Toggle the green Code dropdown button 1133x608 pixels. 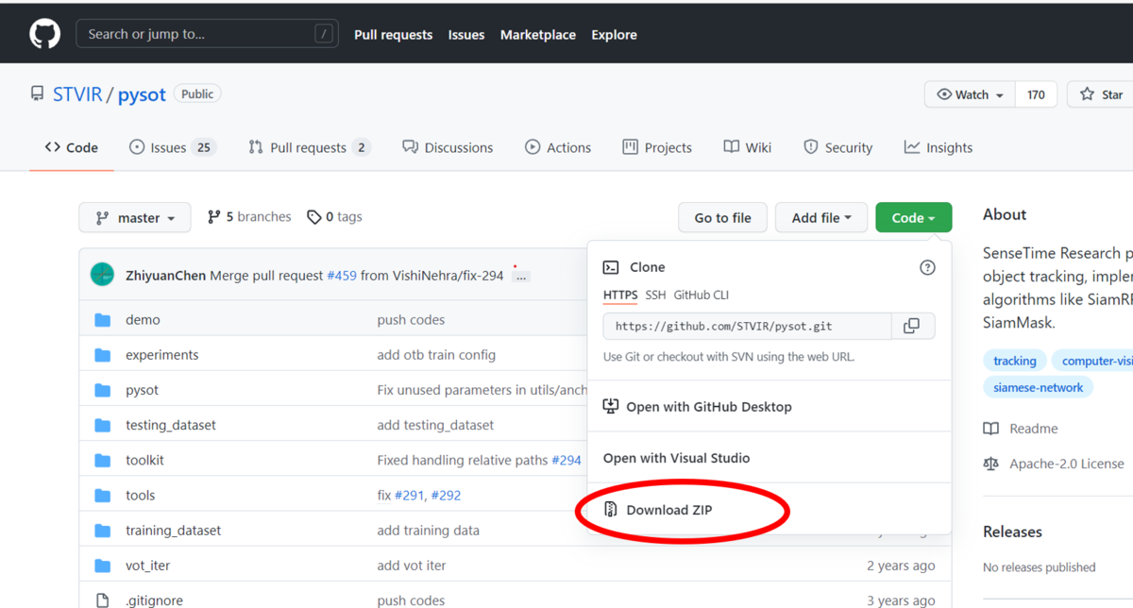coord(913,218)
